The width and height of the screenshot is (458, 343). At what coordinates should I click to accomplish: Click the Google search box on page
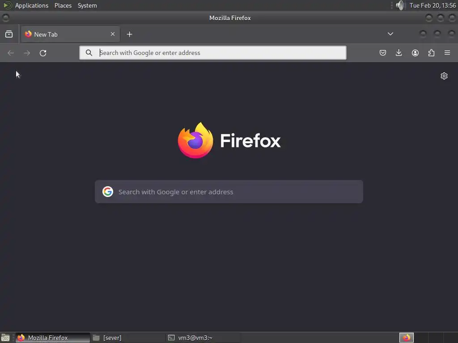[229, 192]
